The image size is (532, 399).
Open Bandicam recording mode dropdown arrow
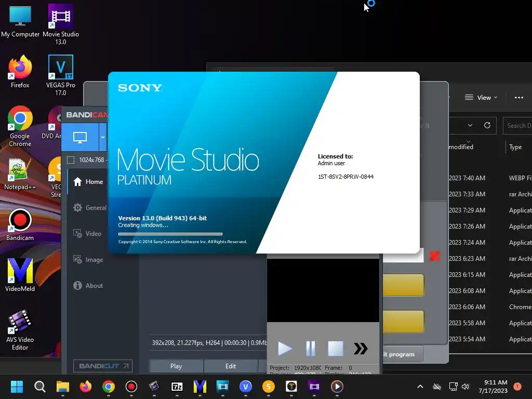(x=103, y=137)
